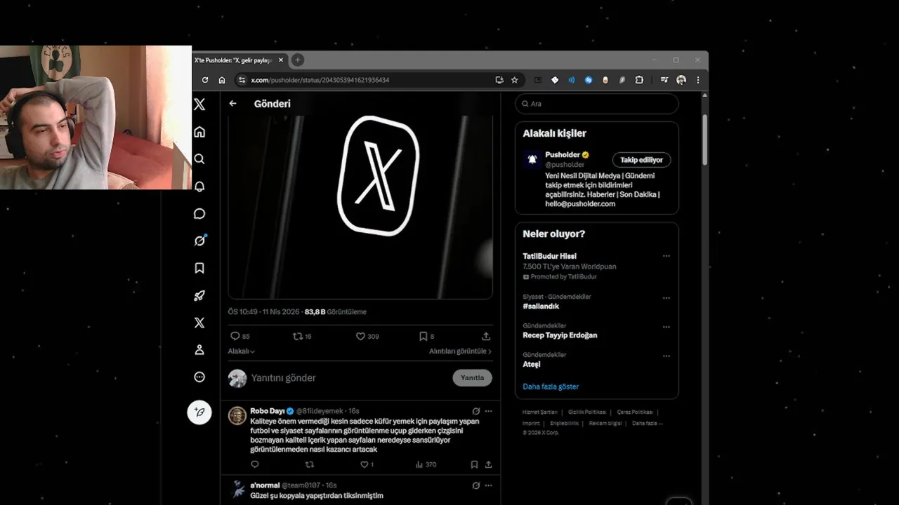Screen dimensions: 899x505
Task: View analytics showing 370 on Robo Dayı's reply
Action: [x=426, y=464]
